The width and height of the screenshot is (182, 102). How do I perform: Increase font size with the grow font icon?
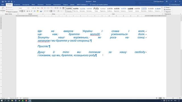(33, 8)
